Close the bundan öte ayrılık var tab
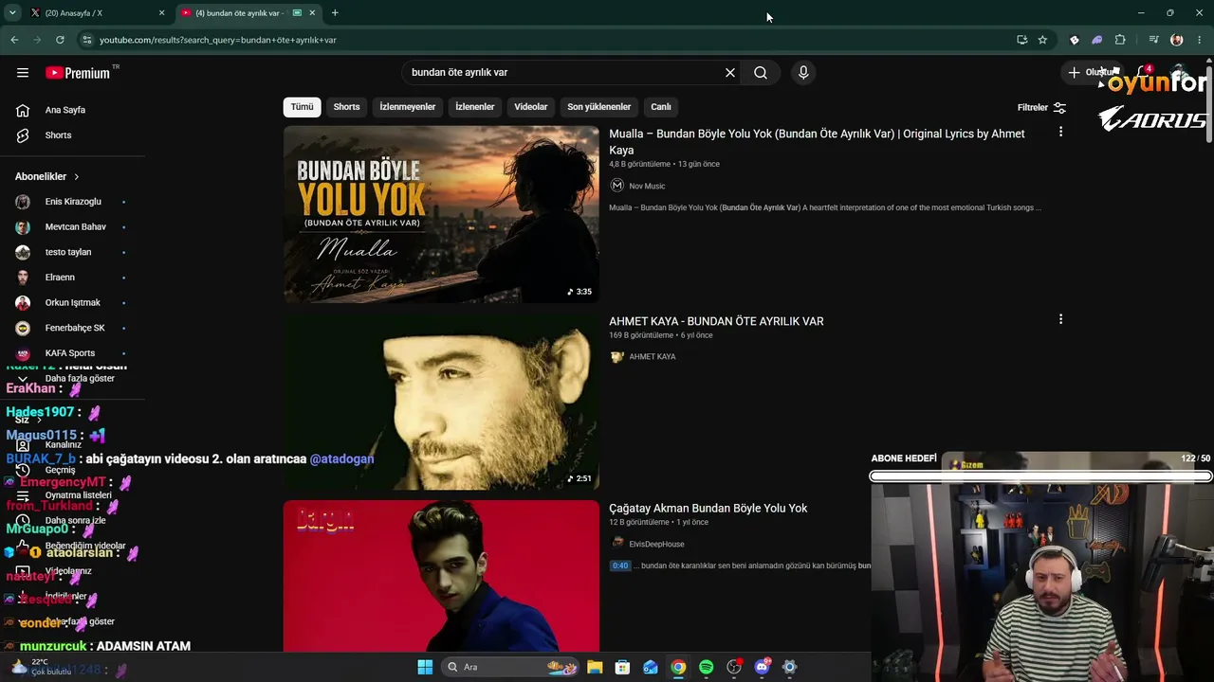Image resolution: width=1214 pixels, height=682 pixels. pyautogui.click(x=312, y=13)
